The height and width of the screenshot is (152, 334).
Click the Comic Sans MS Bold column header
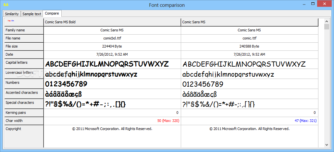pos(112,22)
